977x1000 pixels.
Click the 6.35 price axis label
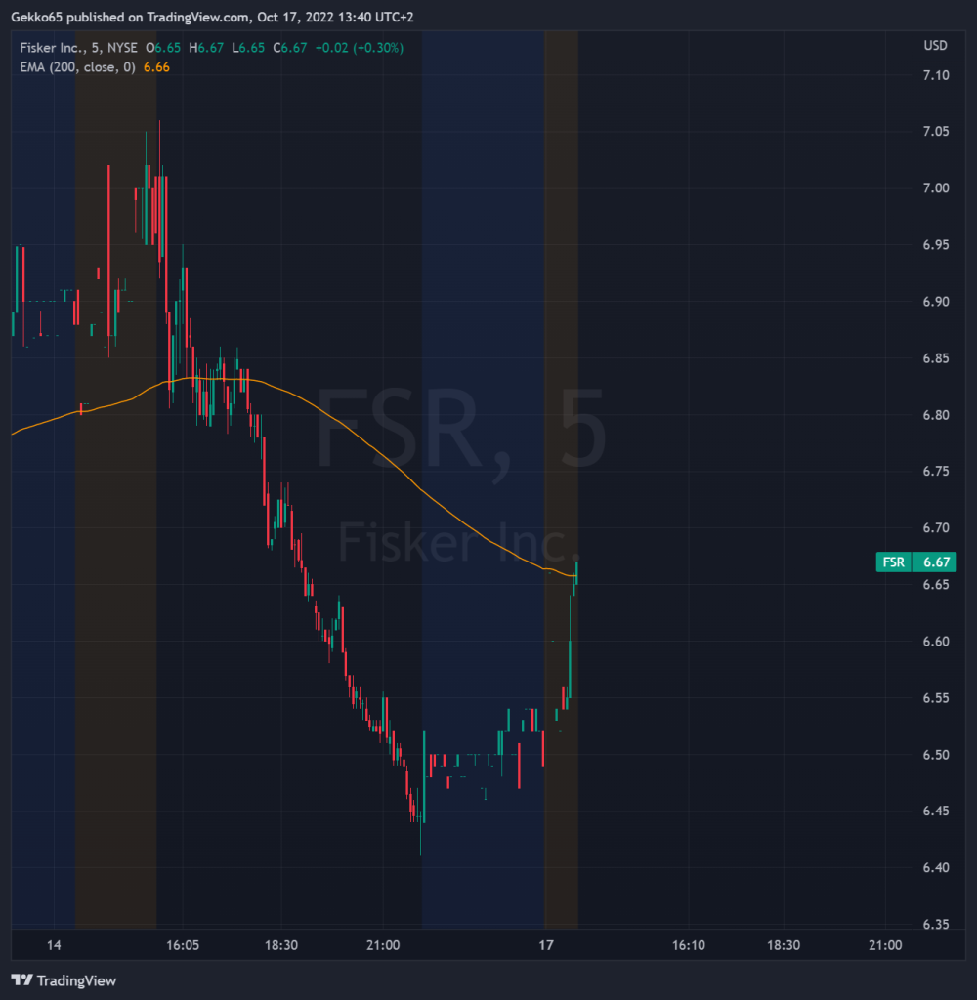point(936,924)
